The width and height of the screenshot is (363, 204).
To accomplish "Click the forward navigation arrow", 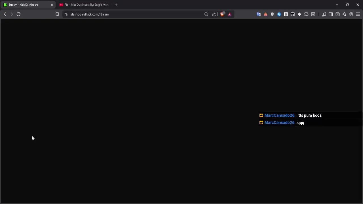I will [12, 14].
